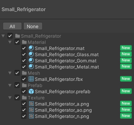Click the Material folder icon
This screenshot has height=125, width=134.
(x=24, y=42)
